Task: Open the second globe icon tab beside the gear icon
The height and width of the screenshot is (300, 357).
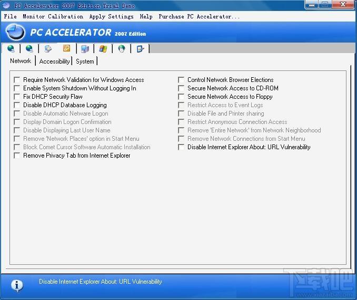Action: coord(29,49)
